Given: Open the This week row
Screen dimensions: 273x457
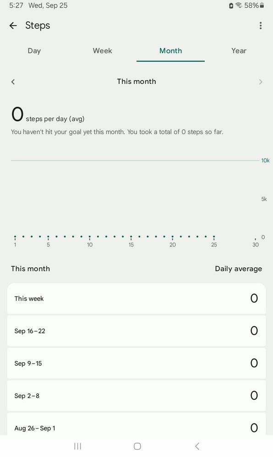Looking at the screenshot, I should point(136,299).
